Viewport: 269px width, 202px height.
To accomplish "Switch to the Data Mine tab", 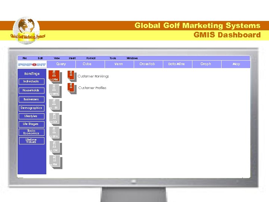I will [x=178, y=64].
